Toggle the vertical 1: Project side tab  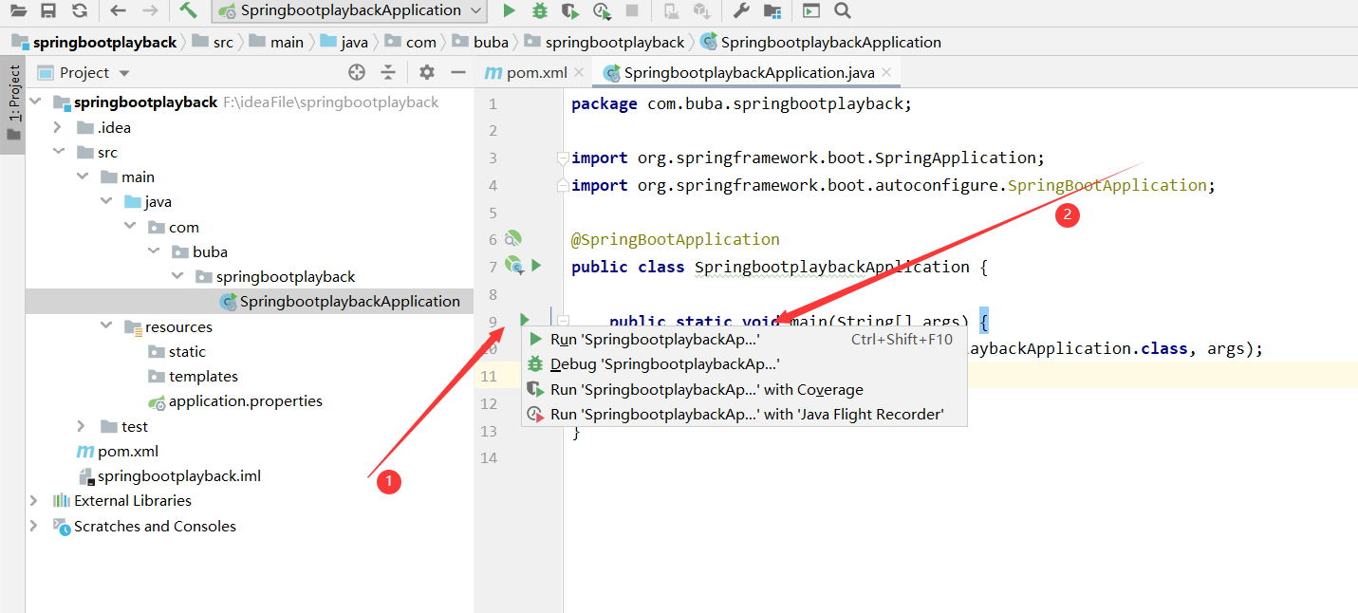(13, 102)
